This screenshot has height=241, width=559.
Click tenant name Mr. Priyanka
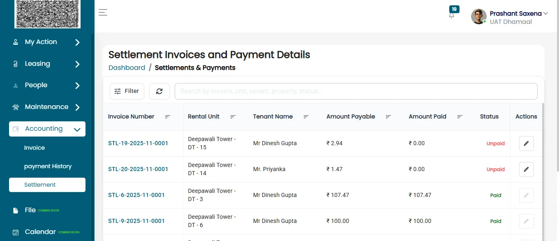tap(269, 169)
